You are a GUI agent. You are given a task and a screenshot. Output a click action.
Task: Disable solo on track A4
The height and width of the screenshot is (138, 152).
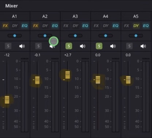[99, 46]
